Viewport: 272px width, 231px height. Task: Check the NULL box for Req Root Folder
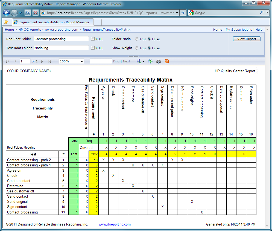(x=92, y=39)
